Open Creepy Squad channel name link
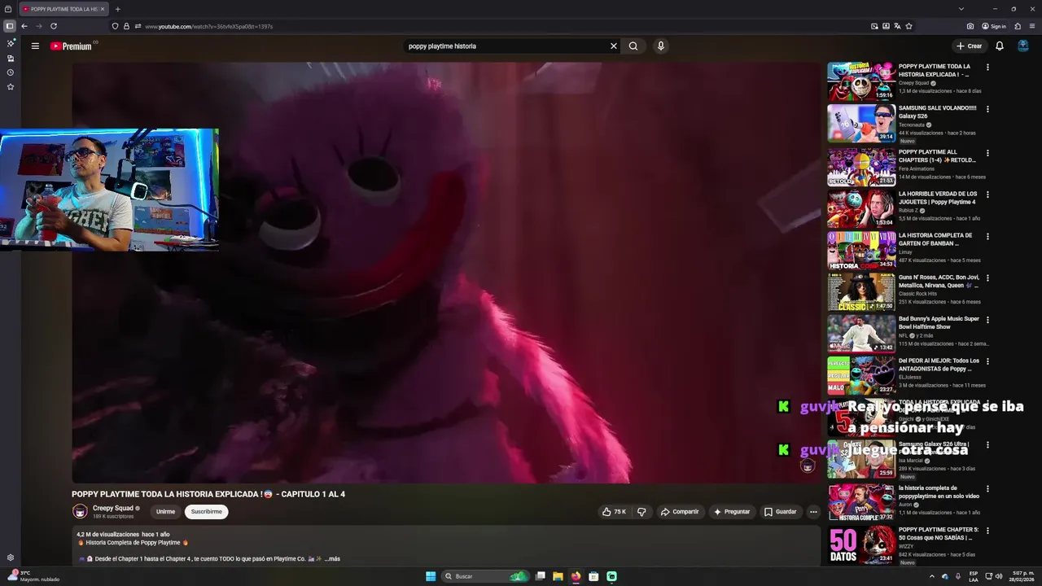Viewport: 1042px width, 586px height. click(113, 508)
